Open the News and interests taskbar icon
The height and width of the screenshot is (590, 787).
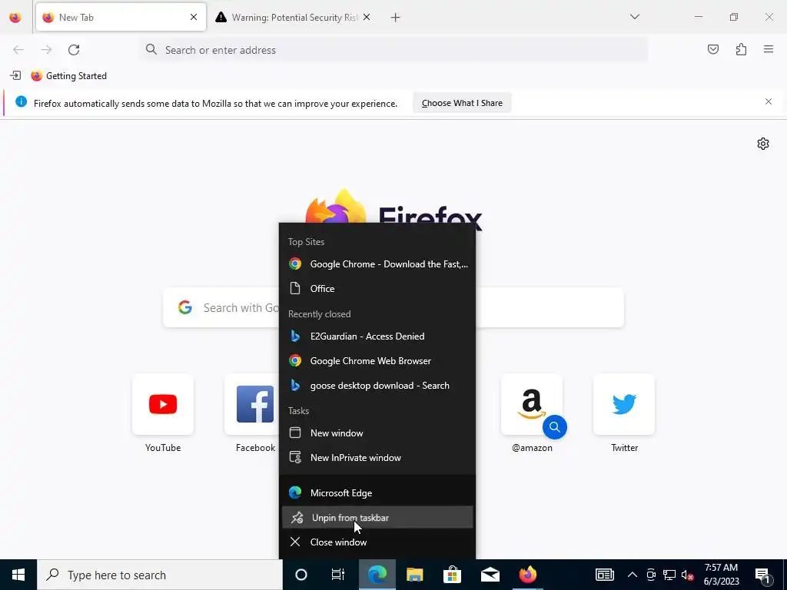(x=604, y=575)
